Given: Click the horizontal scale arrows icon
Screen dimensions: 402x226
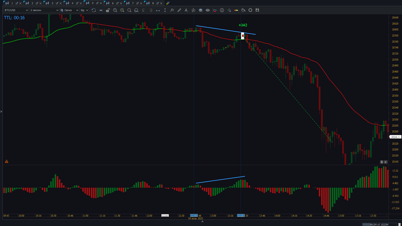Looking at the screenshot, I should tap(158, 10).
